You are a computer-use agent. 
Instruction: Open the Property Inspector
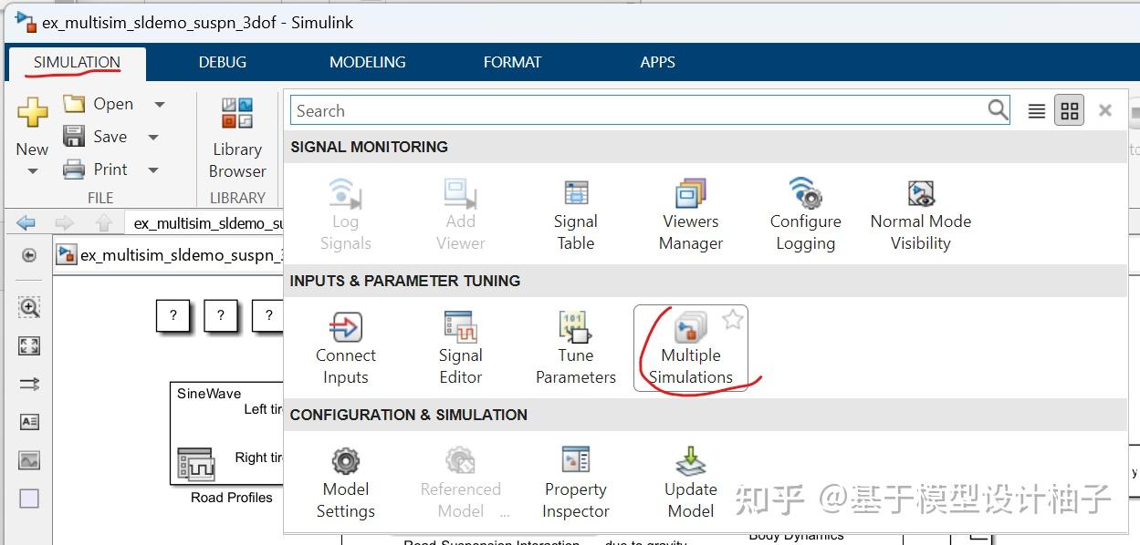tap(575, 481)
